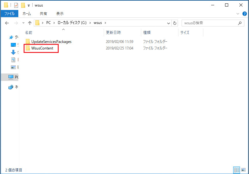
Task: Sort by 更新日時 column header
Action: (113, 33)
